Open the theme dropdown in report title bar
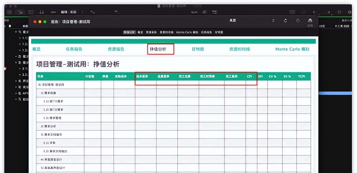The image size is (357, 173). pos(253,21)
